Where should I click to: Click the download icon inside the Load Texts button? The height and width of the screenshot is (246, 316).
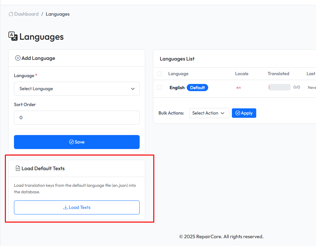pos(66,207)
